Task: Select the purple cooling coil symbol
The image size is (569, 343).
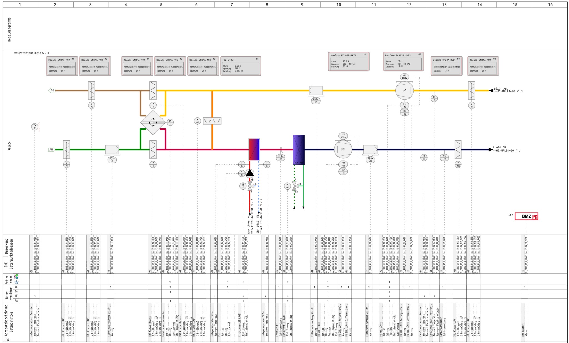Action: tap(299, 150)
